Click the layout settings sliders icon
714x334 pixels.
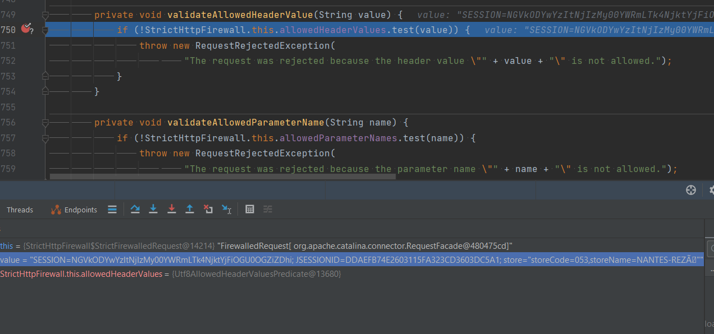(x=268, y=208)
